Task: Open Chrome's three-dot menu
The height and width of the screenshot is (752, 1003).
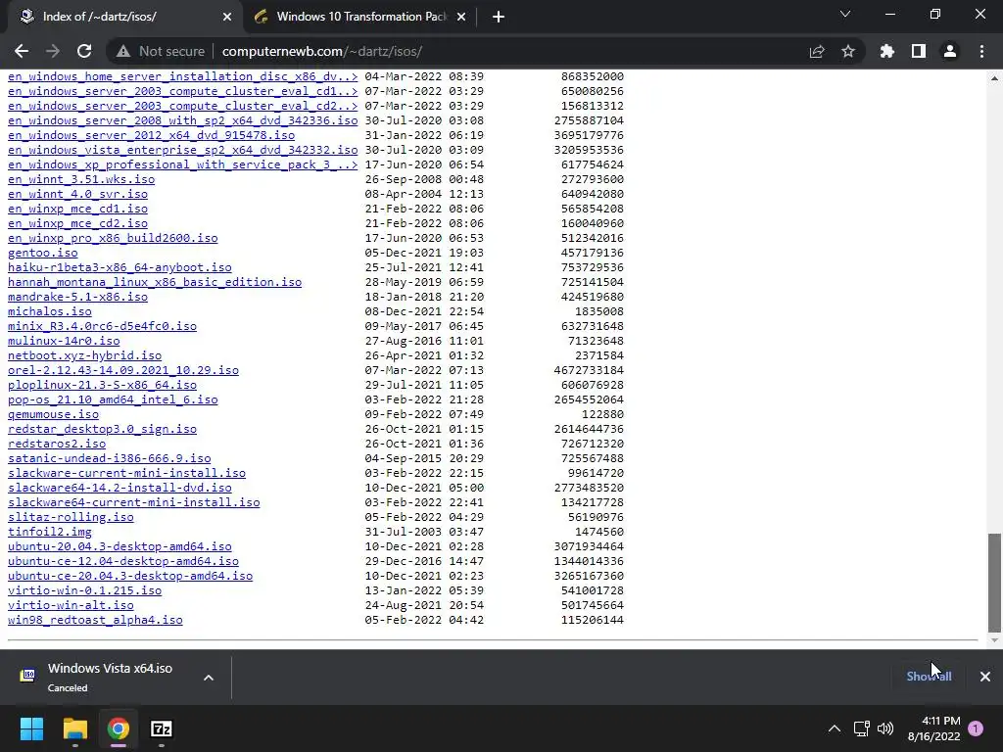Action: click(981, 51)
